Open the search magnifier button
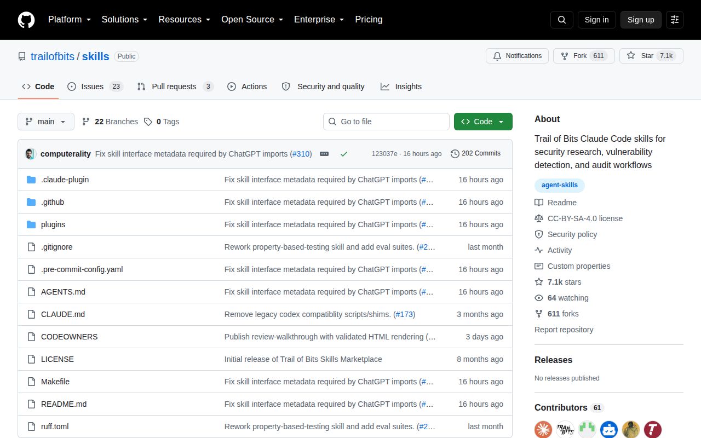The height and width of the screenshot is (438, 701). coord(562,20)
